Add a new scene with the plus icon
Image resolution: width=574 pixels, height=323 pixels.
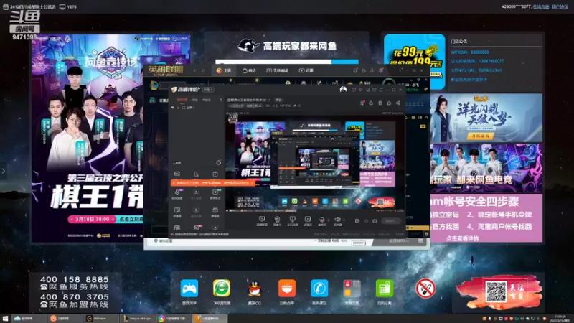click(221, 100)
